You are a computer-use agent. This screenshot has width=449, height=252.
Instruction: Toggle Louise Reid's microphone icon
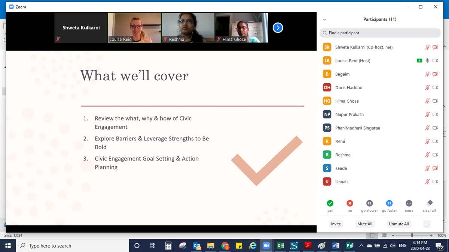427,61
